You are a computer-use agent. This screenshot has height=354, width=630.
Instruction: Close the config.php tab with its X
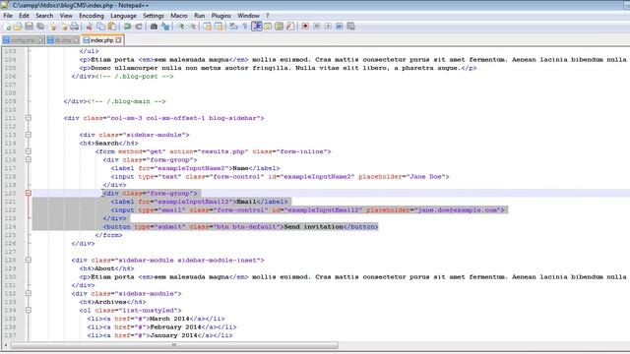point(39,40)
